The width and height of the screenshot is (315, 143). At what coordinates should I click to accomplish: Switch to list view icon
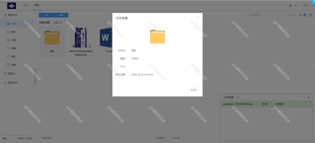tap(300, 15)
